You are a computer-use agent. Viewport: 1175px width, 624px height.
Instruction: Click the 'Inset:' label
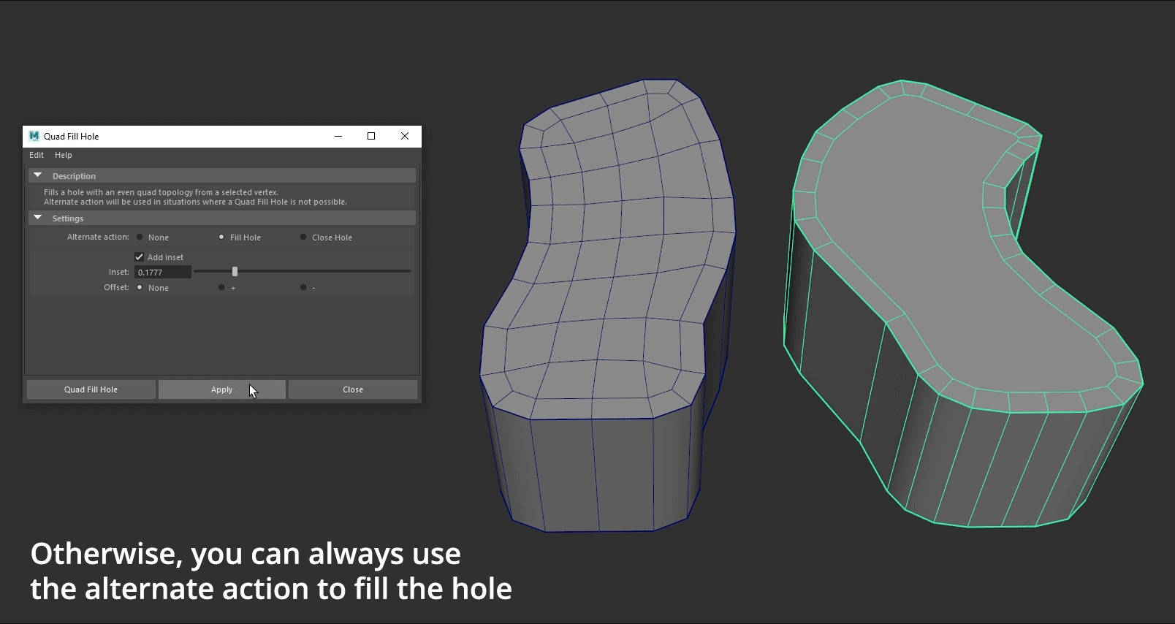tap(119, 272)
